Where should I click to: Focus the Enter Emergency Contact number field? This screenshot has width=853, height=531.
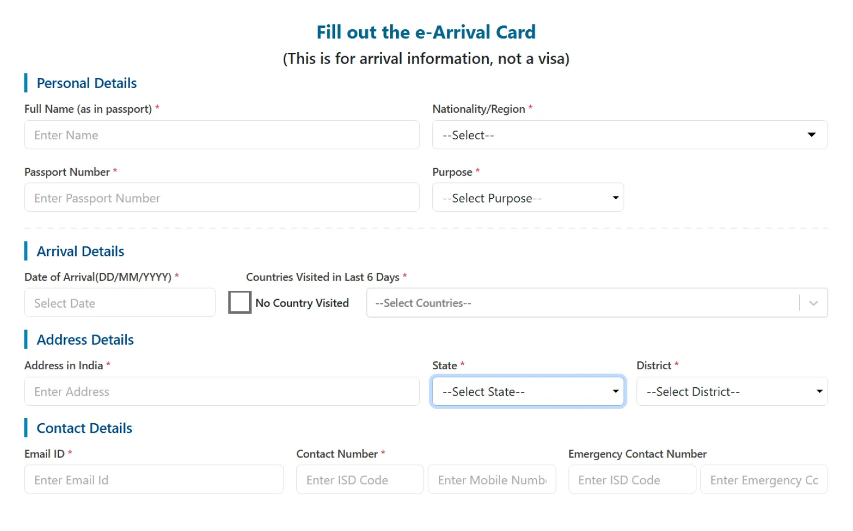[763, 480]
